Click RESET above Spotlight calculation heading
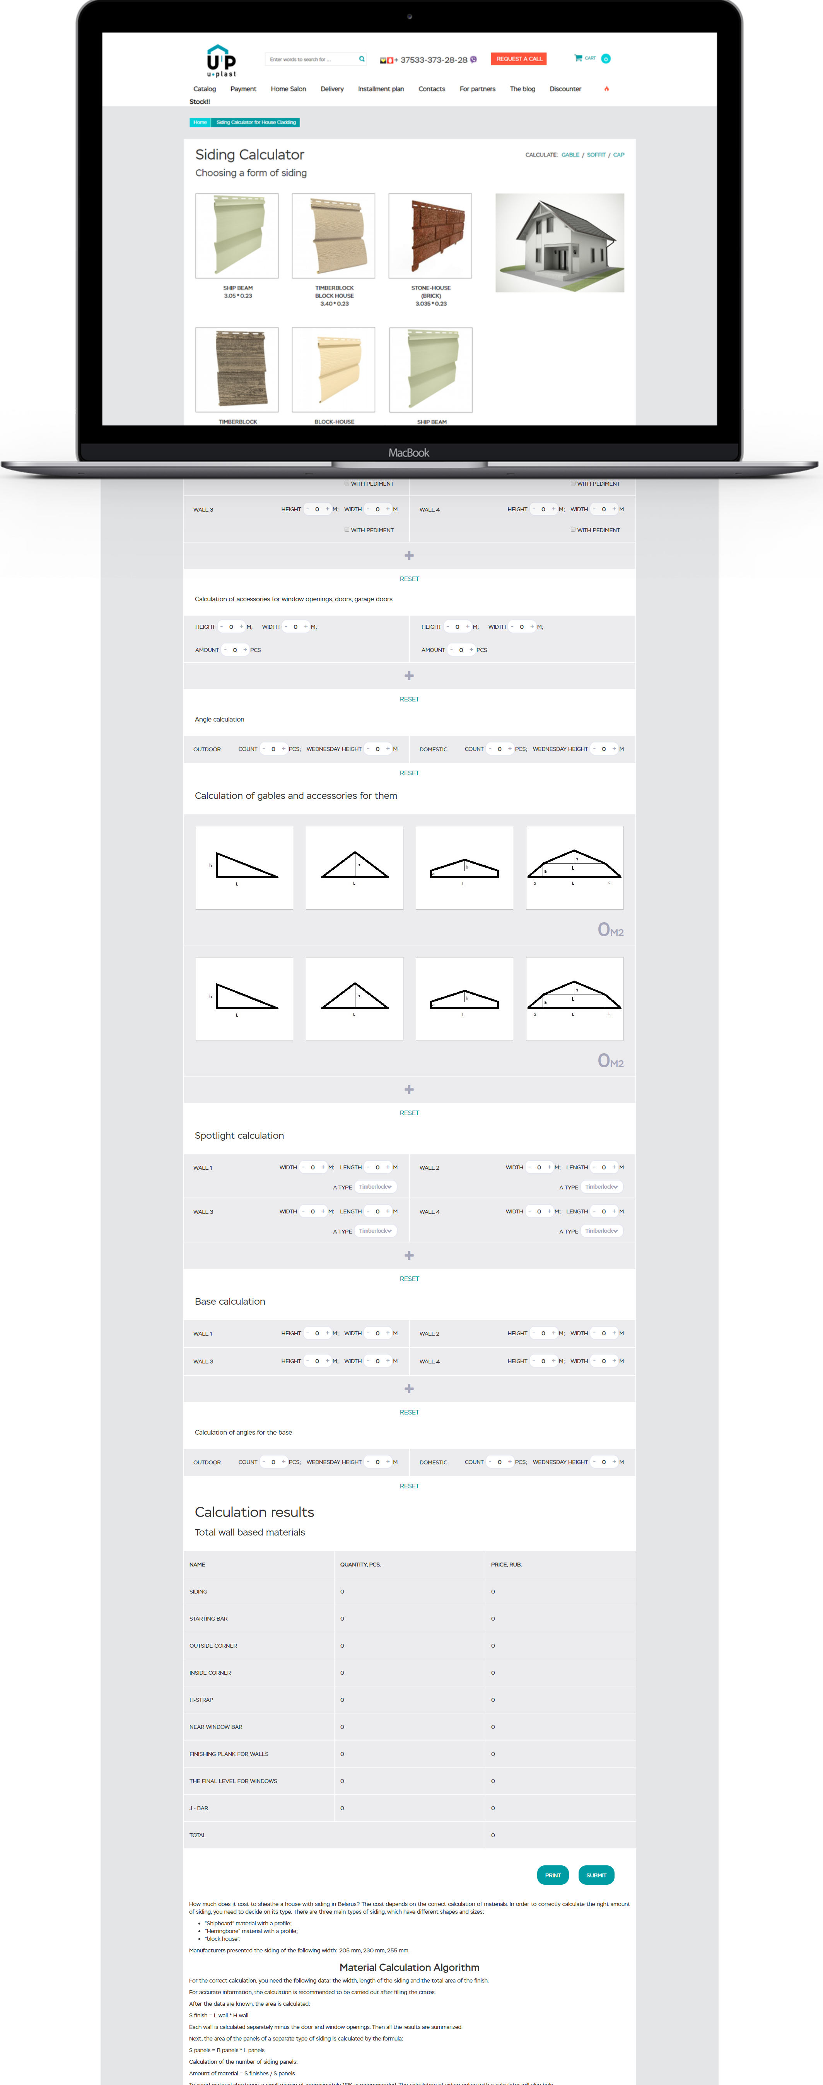This screenshot has width=823, height=2085. [x=410, y=1113]
